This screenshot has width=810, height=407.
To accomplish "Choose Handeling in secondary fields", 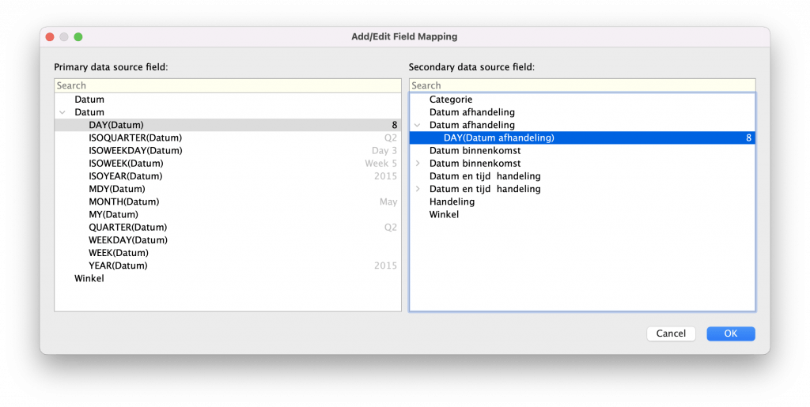I will point(452,202).
